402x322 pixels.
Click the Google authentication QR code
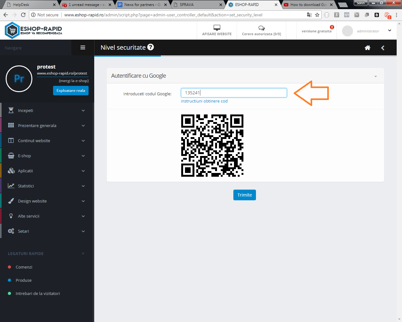point(212,146)
